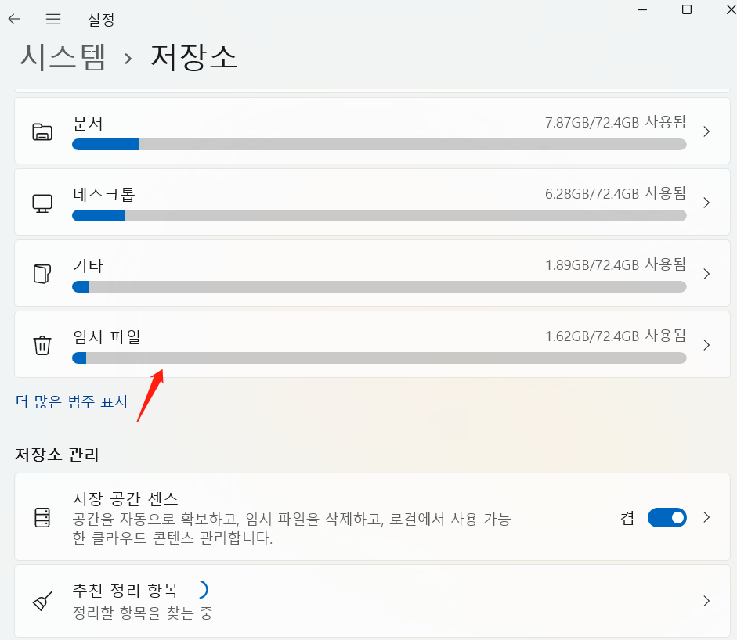Viewport: 737px width, 640px height.
Task: Click the Cleanup recommendations broom icon
Action: pos(43,601)
